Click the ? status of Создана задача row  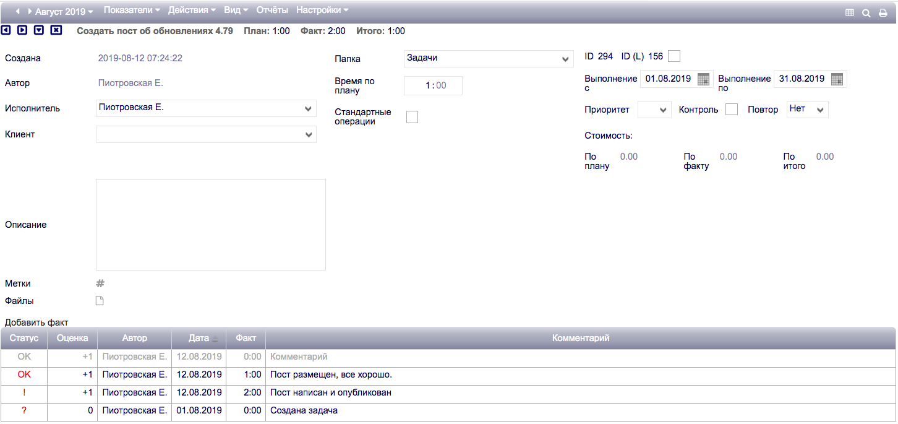tap(24, 410)
